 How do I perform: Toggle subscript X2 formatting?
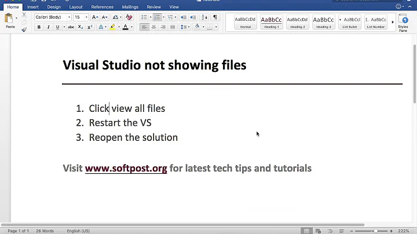81,27
